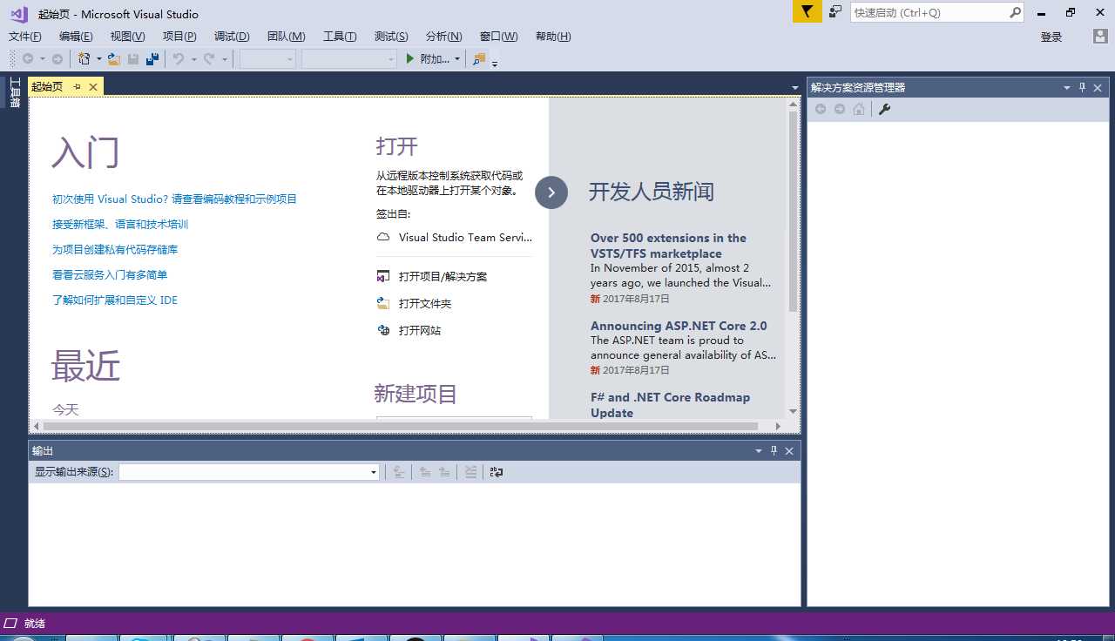This screenshot has height=641, width=1115.
Task: Click Output go to previous message icon
Action: (425, 472)
